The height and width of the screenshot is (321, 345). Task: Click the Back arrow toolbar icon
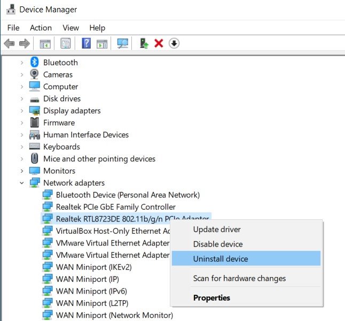tap(9, 43)
